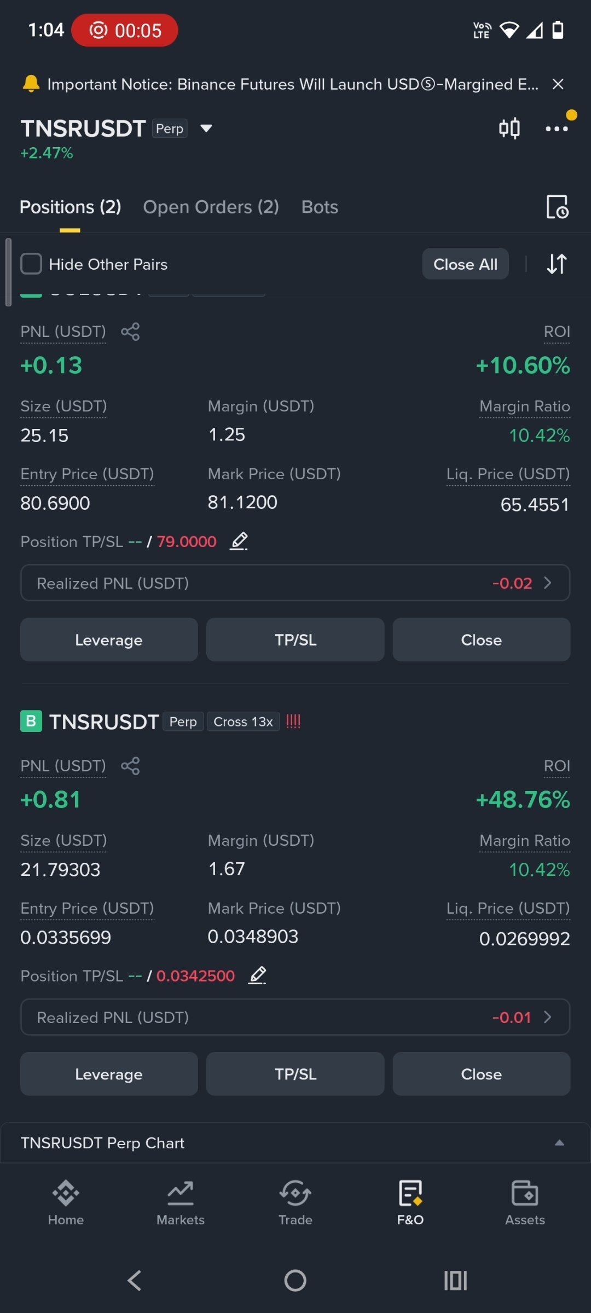Open the candlestick chart icon

tap(509, 129)
